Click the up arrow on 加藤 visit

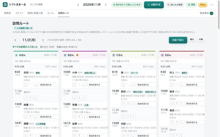[31, 117]
